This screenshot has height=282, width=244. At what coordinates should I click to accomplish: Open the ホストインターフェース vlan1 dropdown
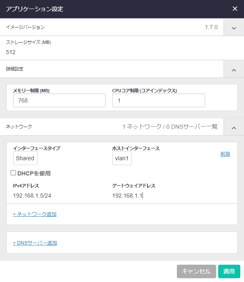coord(122,158)
